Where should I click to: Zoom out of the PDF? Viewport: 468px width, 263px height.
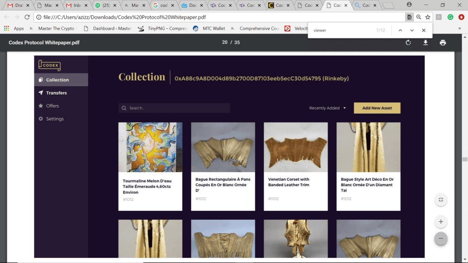tap(441, 238)
